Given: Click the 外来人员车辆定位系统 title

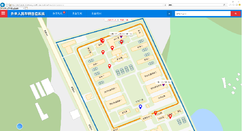Looking at the screenshot, I should pos(28,14).
